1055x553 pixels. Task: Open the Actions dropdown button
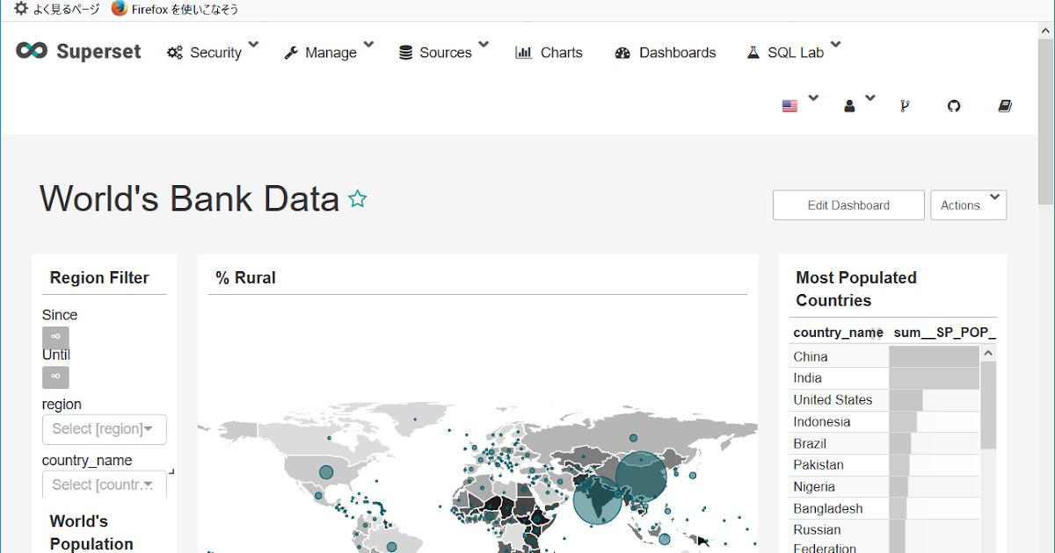point(968,205)
